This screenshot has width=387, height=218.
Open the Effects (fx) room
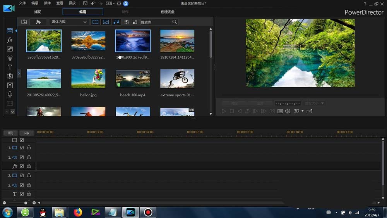pos(10,40)
